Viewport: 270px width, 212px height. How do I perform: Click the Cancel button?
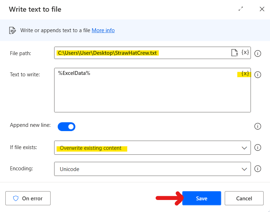pyautogui.click(x=244, y=198)
